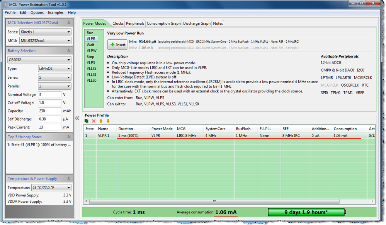The image size is (386, 225).
Task: Select VLLS3 power mode in list
Action: (x=92, y=69)
